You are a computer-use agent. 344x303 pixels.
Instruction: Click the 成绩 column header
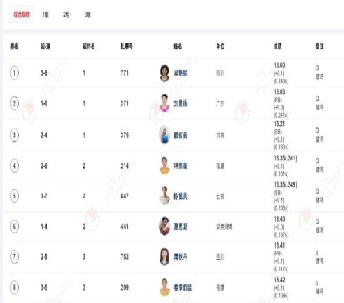(x=277, y=46)
